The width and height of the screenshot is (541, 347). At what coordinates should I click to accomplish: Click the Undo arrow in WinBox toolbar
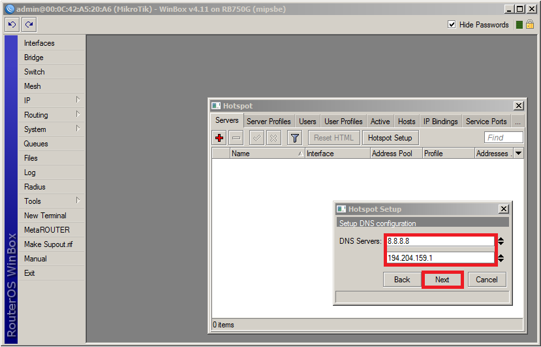tap(12, 25)
